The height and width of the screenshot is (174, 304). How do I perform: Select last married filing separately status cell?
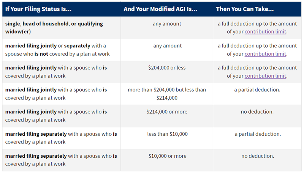click(x=62, y=160)
